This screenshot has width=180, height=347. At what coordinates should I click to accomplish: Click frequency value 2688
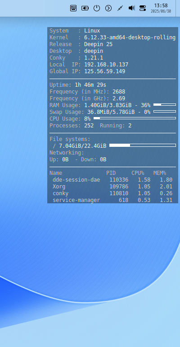coord(119,92)
